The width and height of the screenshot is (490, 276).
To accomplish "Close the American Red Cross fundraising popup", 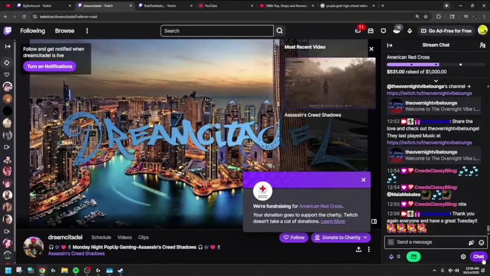I will pyautogui.click(x=363, y=180).
